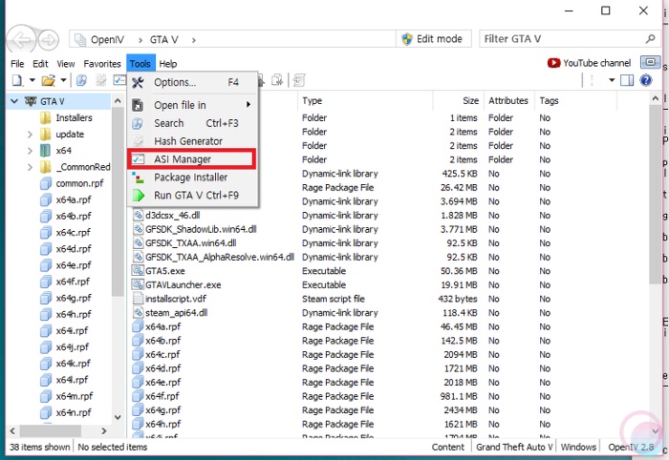Expand the x64 folder node
669x460 pixels.
30,151
